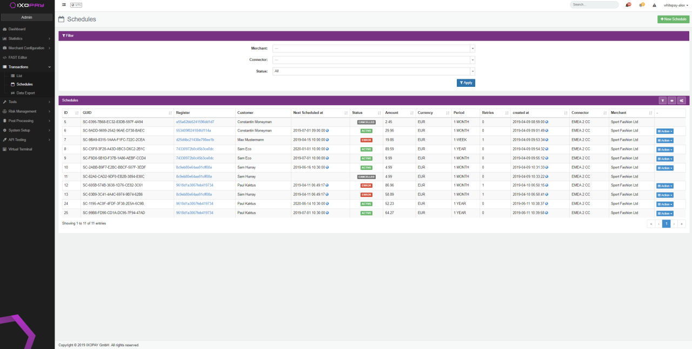
Task: Open the Merchant filter dropdown
Action: (x=374, y=48)
